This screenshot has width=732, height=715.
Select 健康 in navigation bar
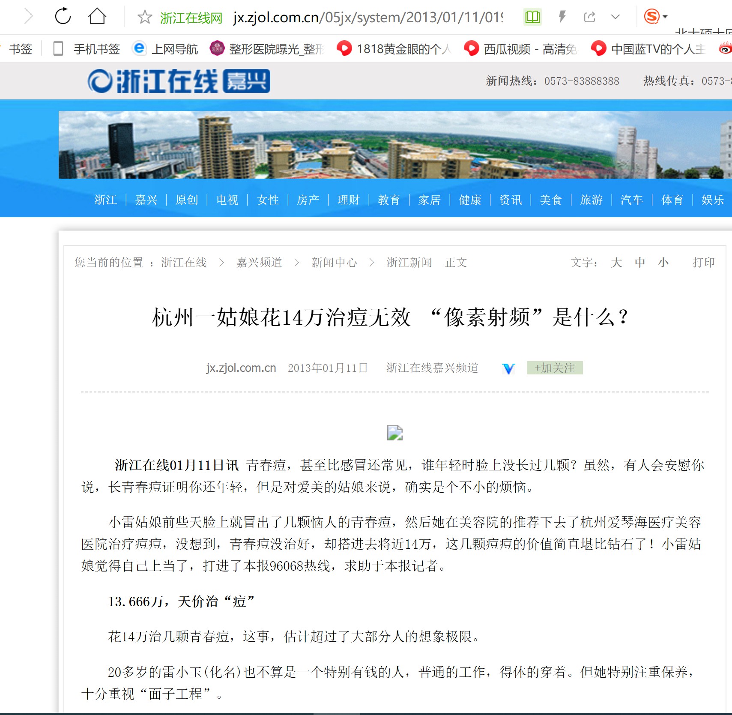pos(470,200)
